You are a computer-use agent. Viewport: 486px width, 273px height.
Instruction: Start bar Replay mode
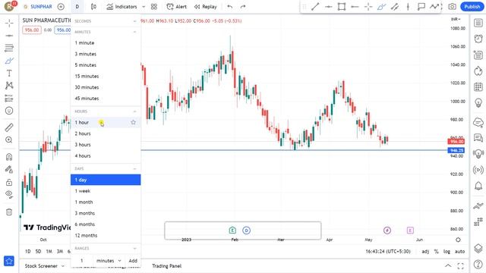tap(206, 7)
